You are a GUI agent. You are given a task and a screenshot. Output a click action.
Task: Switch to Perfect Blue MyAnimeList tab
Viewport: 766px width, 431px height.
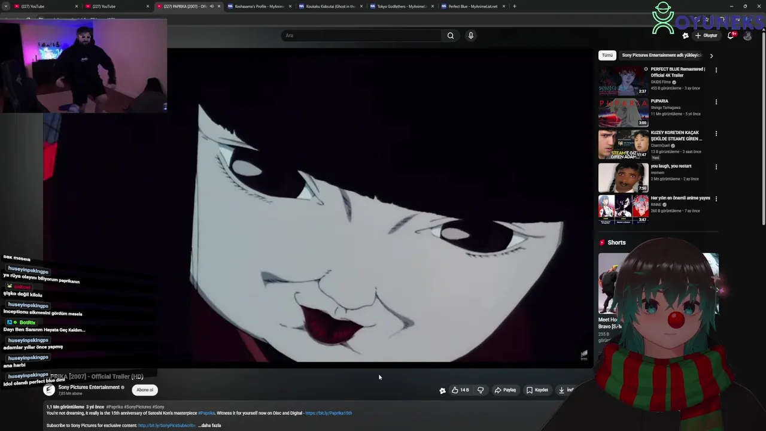coord(472,6)
